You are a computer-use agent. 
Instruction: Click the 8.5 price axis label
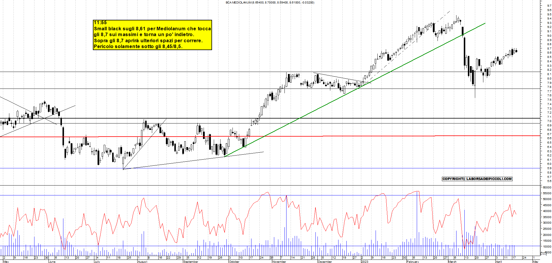pyautogui.click(x=549, y=57)
